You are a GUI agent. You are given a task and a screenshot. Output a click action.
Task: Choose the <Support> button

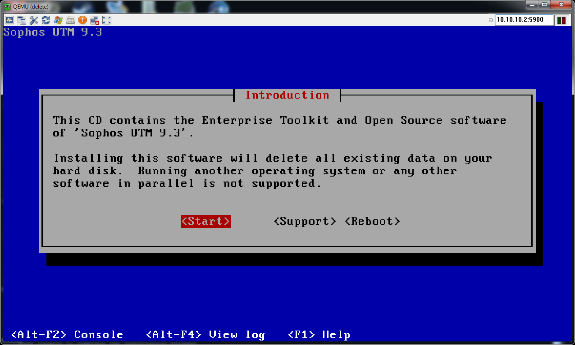click(x=305, y=221)
